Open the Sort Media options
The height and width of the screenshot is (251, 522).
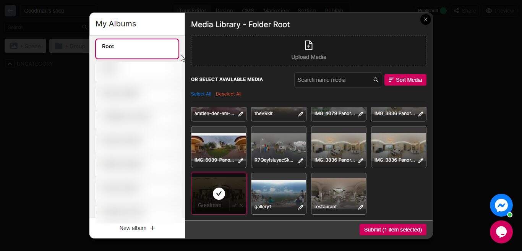(405, 80)
